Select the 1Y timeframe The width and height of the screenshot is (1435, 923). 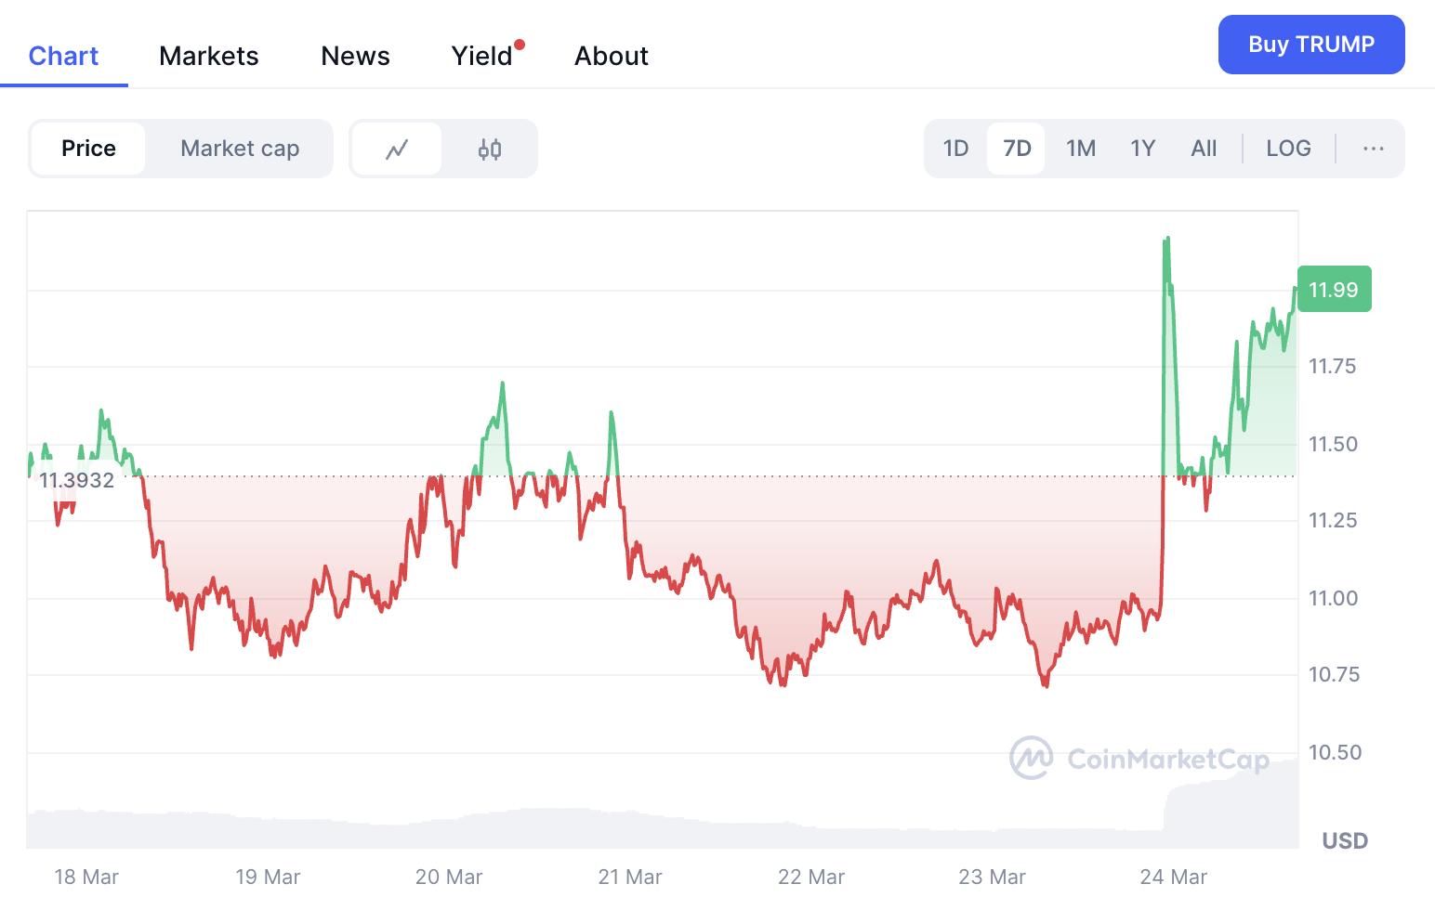(1141, 148)
